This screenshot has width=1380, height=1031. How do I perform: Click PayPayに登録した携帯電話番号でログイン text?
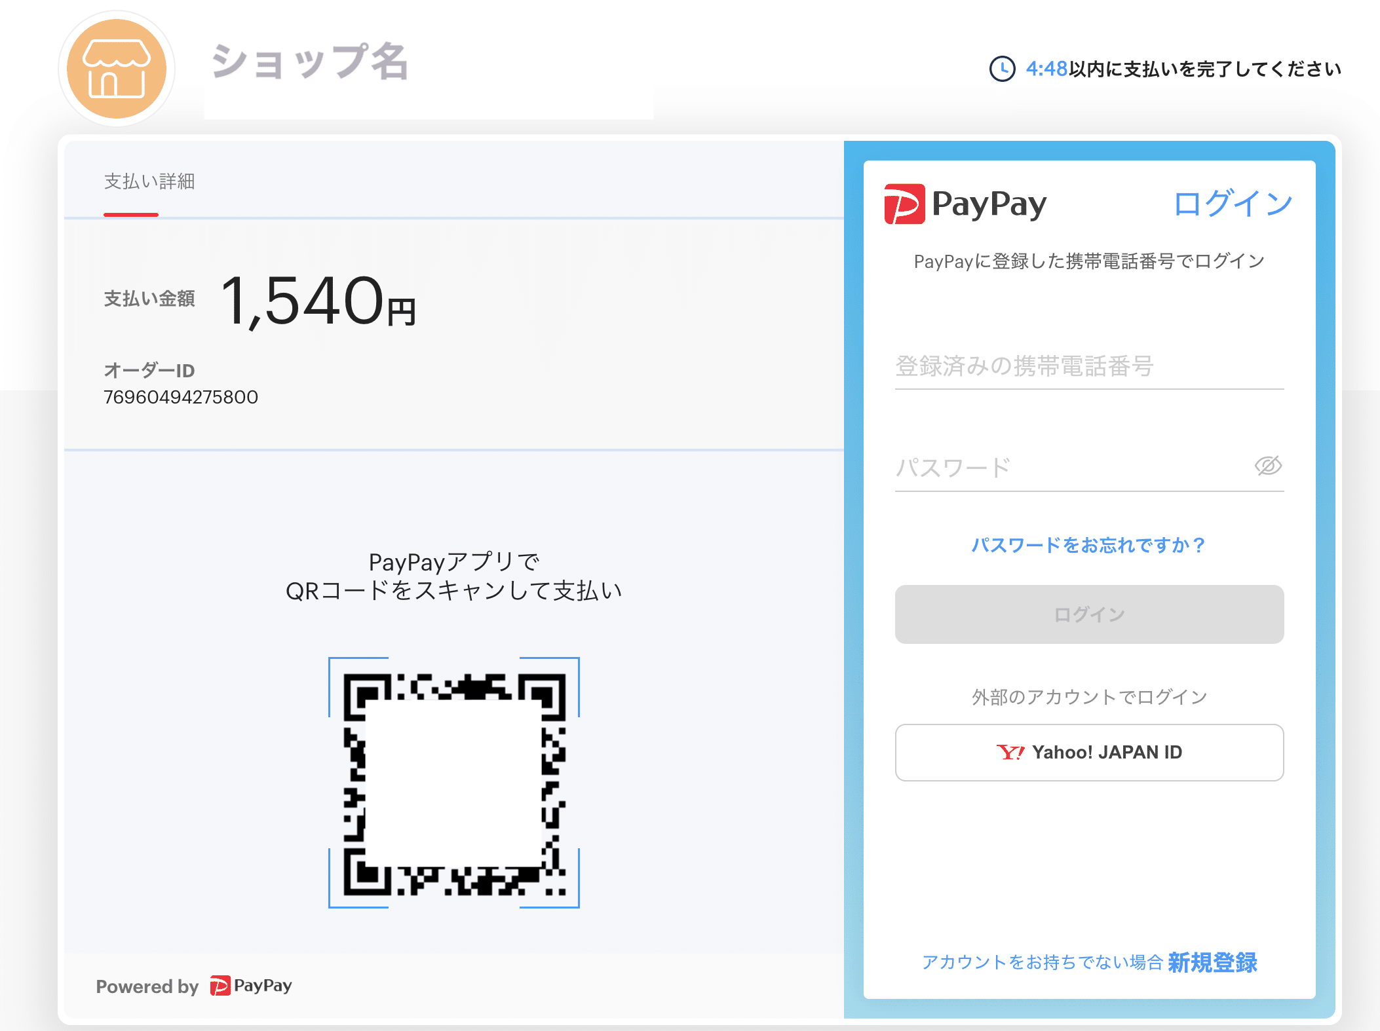[x=1089, y=261]
